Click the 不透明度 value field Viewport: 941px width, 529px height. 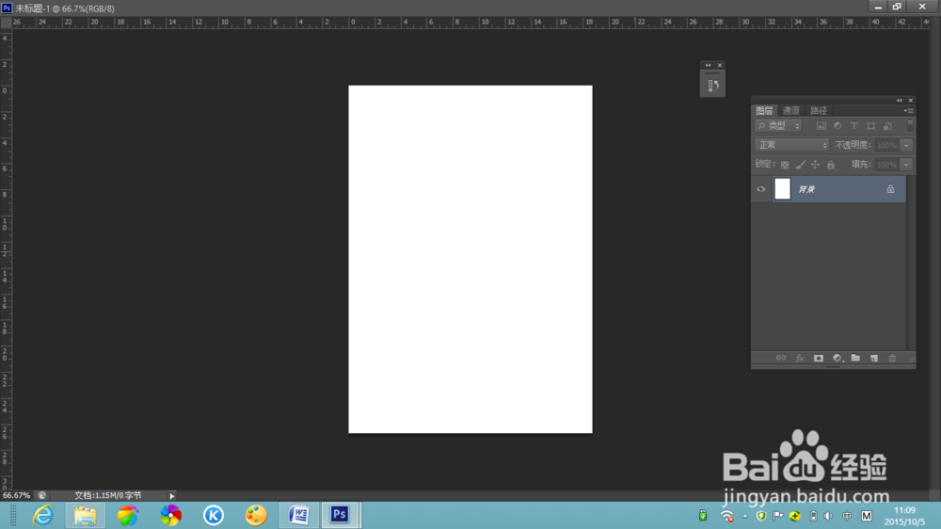887,145
